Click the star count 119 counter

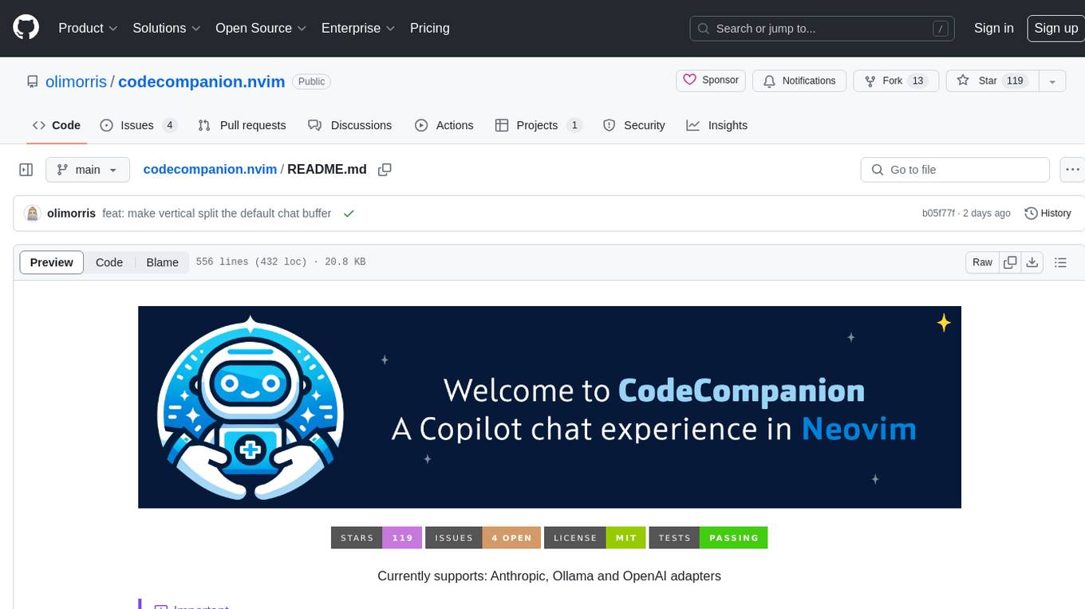click(1015, 81)
